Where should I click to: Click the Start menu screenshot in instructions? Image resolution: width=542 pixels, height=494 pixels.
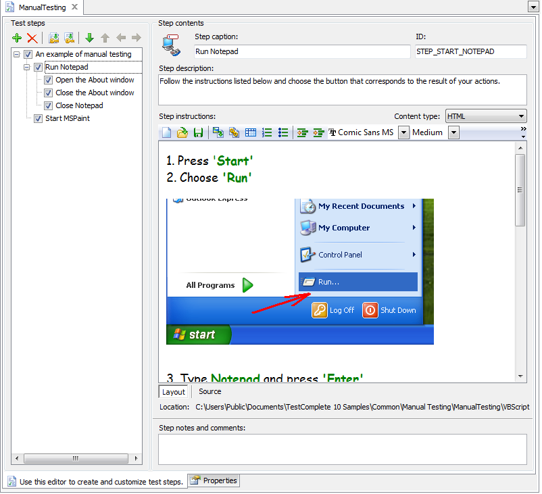click(x=299, y=272)
